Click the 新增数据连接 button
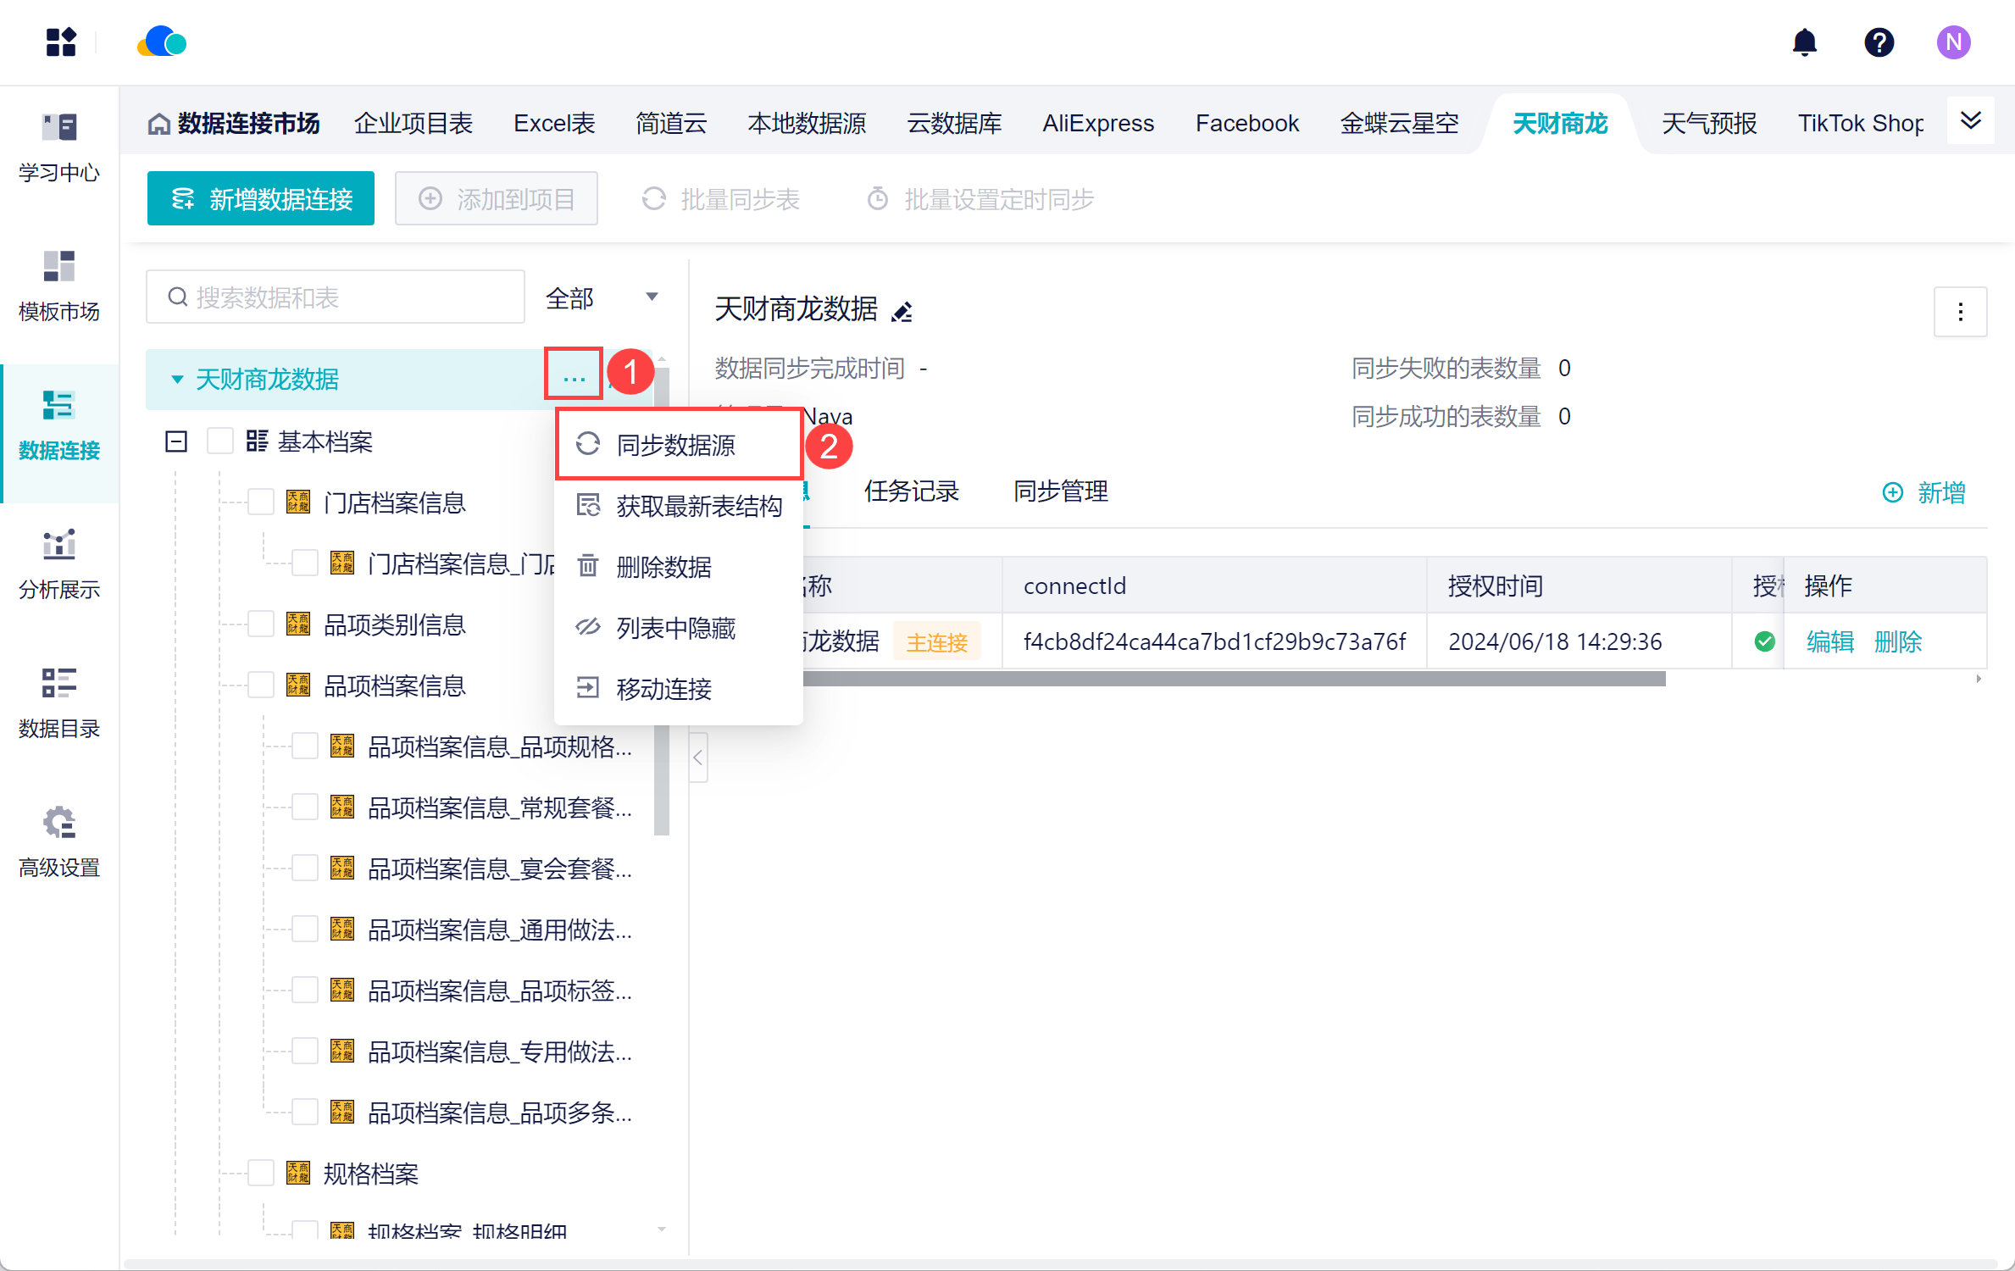The image size is (2015, 1271). 261,199
